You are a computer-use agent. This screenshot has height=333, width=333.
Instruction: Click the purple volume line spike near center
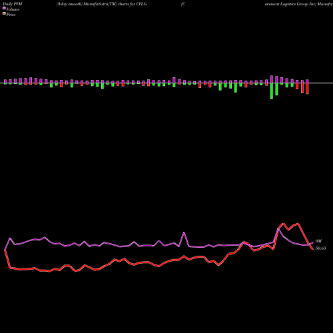[184, 232]
